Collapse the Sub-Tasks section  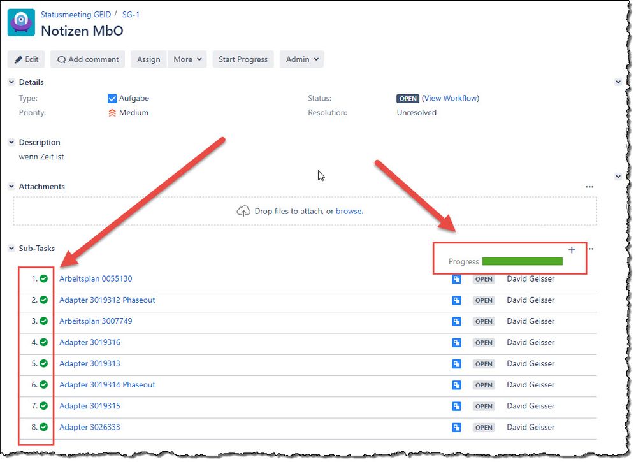pyautogui.click(x=11, y=249)
